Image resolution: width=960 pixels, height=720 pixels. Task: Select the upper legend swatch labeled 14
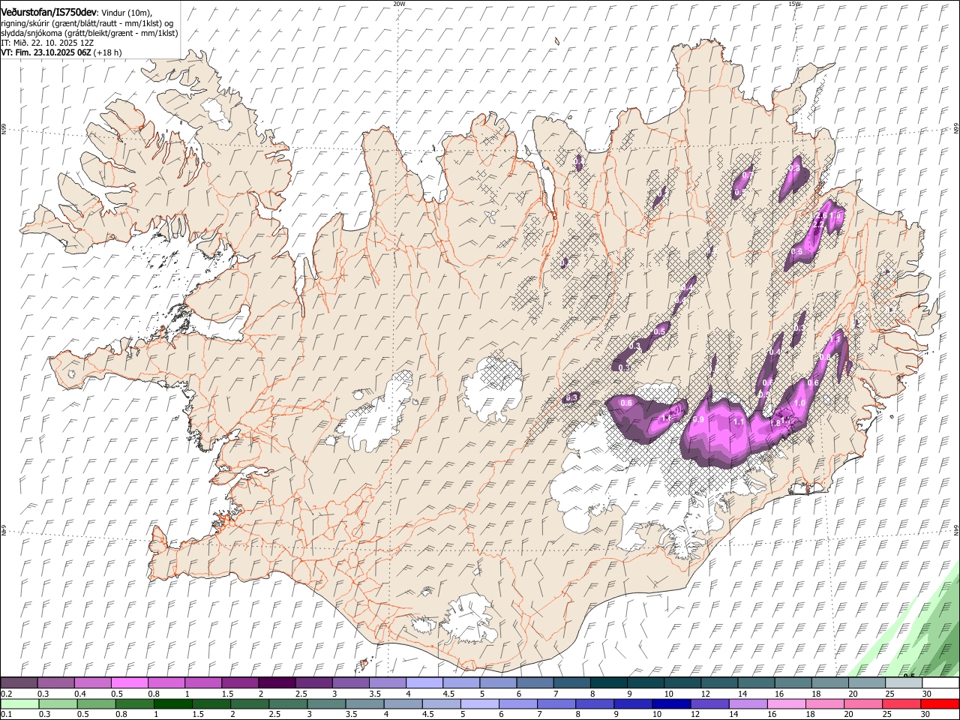point(757,682)
